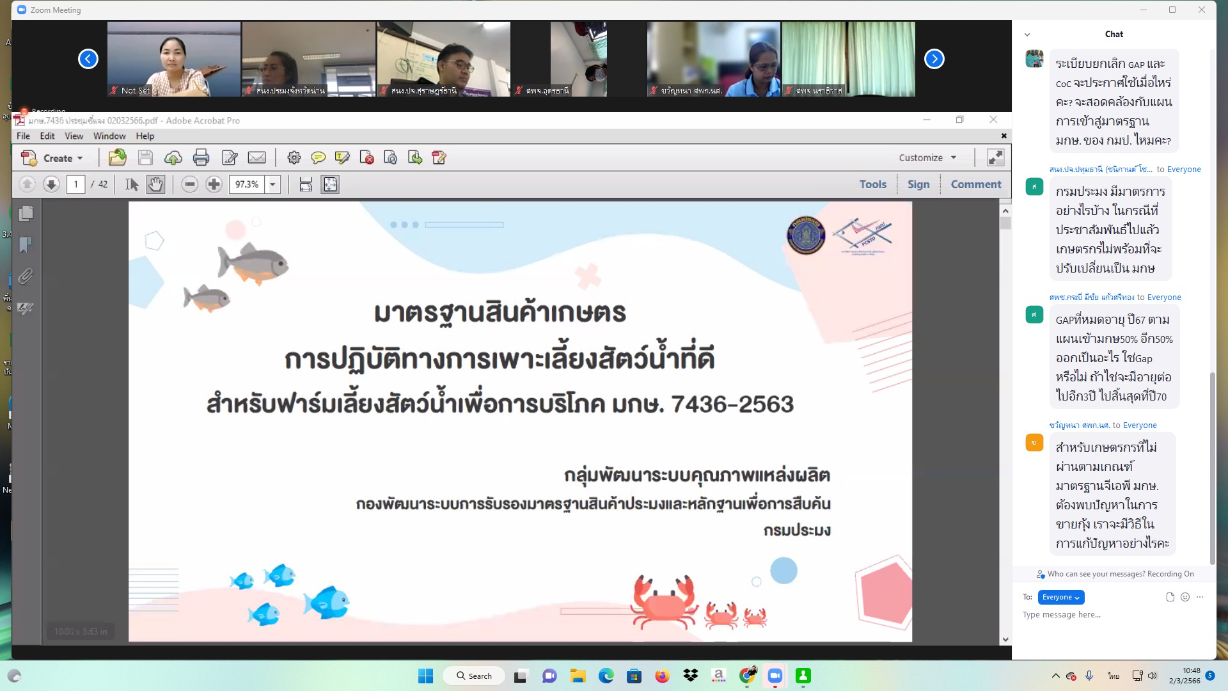Toggle read mode fullscreen icon

click(995, 157)
